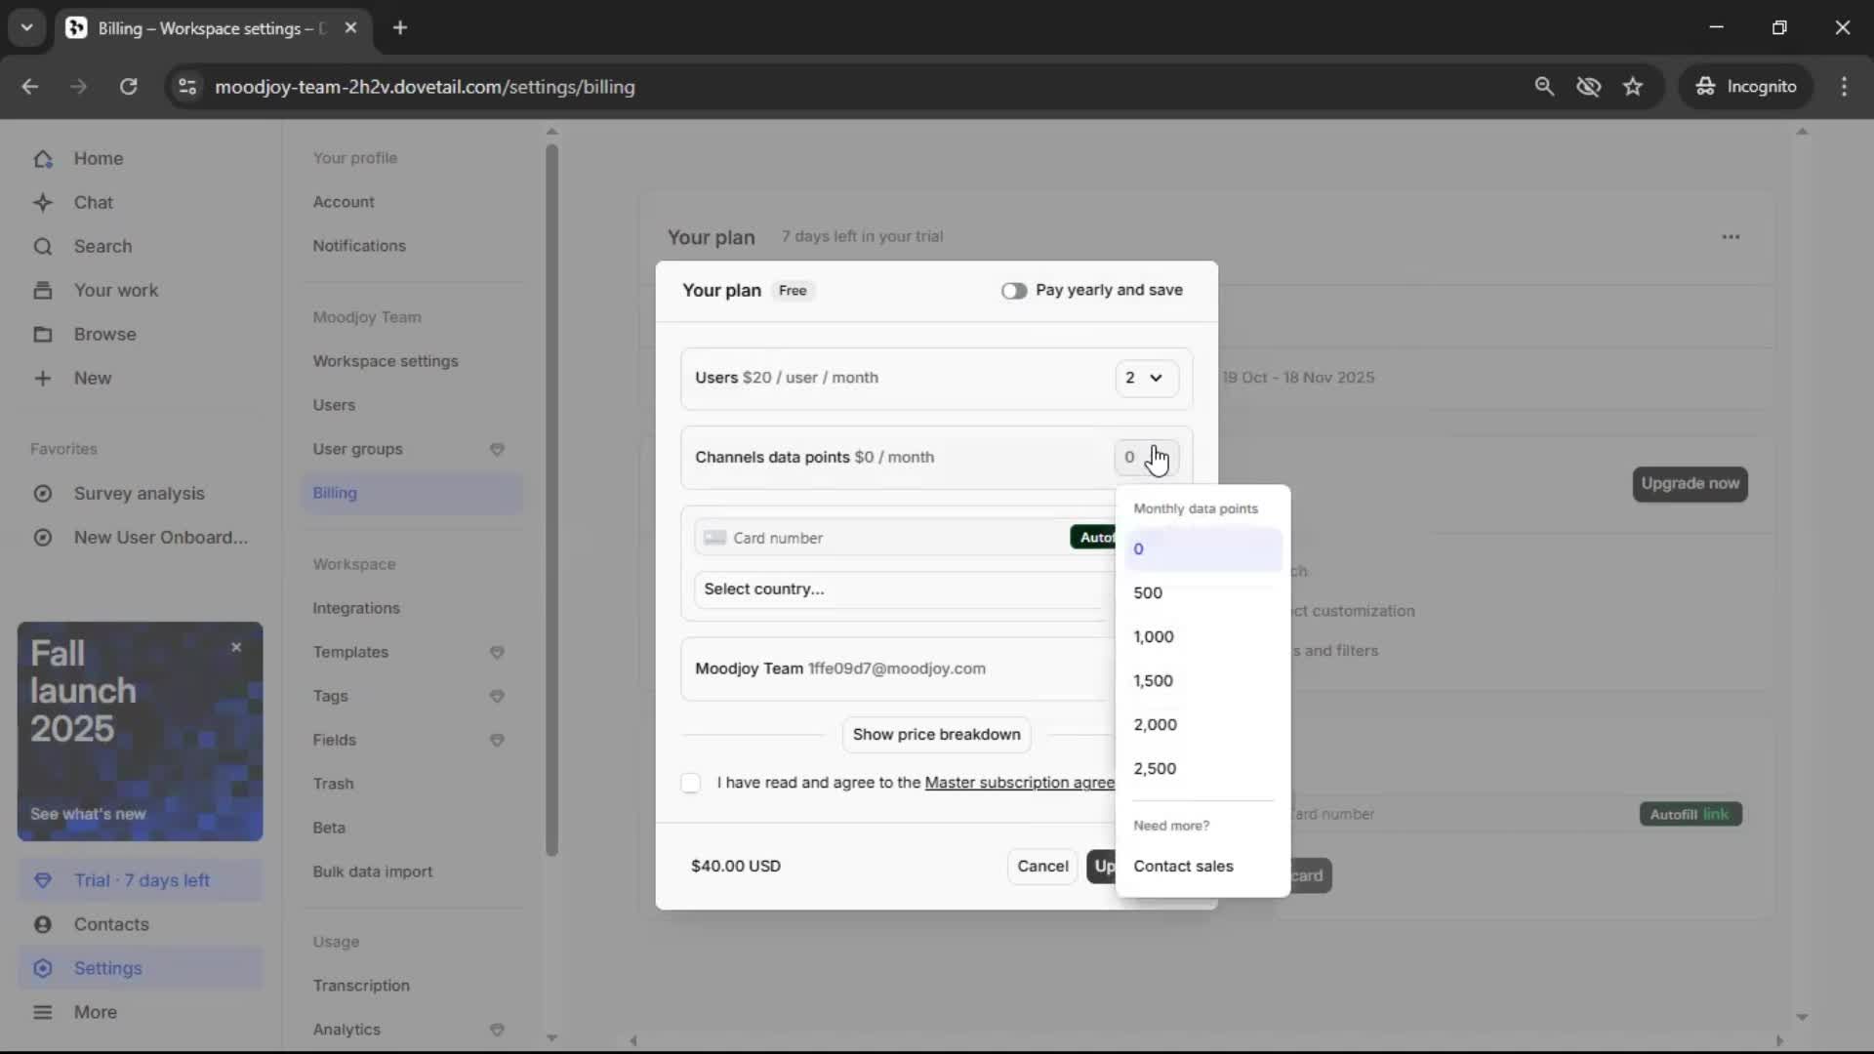Open Chat sparkle icon in sidebar
The height and width of the screenshot is (1054, 1874).
(x=43, y=203)
